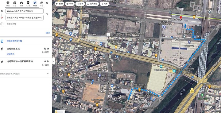221x113 pixels.
Task: Click the Pansen Coffee cafe pin
Action: 63,91
